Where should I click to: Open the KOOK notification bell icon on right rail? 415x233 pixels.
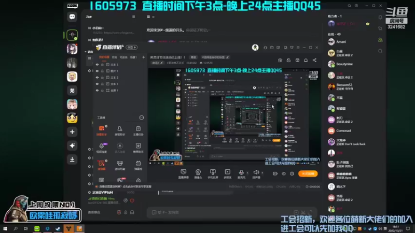pos(380,18)
